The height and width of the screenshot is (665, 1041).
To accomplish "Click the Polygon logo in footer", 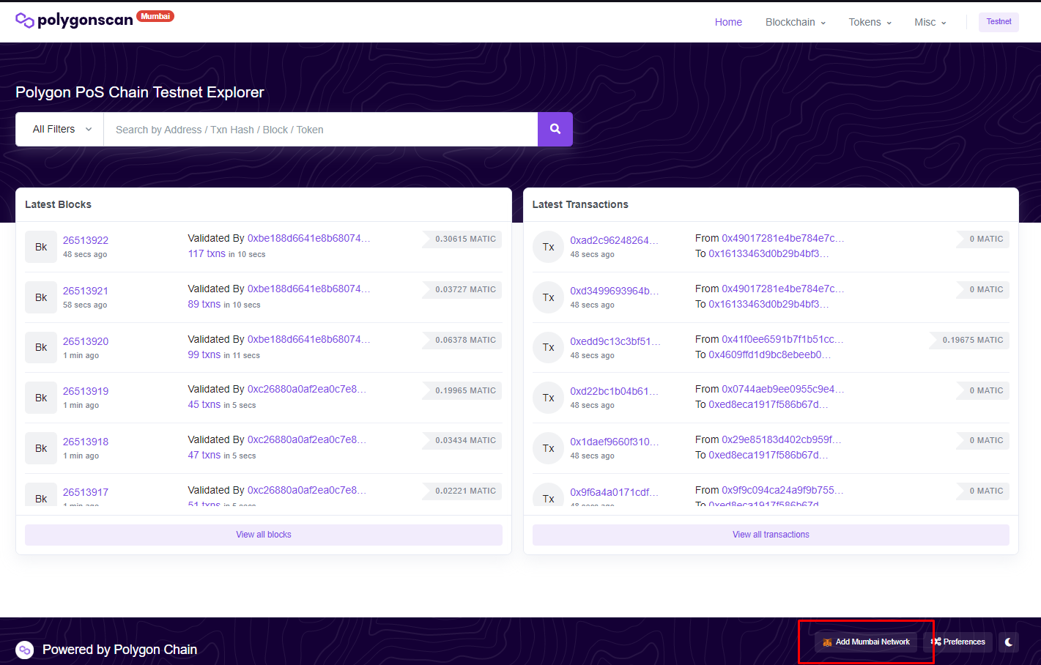I will pyautogui.click(x=25, y=650).
